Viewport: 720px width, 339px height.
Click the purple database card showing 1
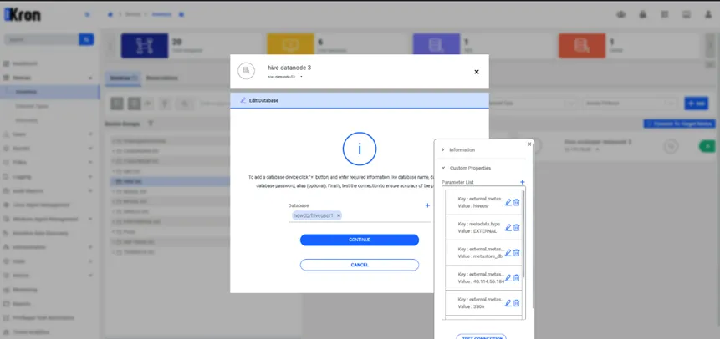click(x=437, y=46)
